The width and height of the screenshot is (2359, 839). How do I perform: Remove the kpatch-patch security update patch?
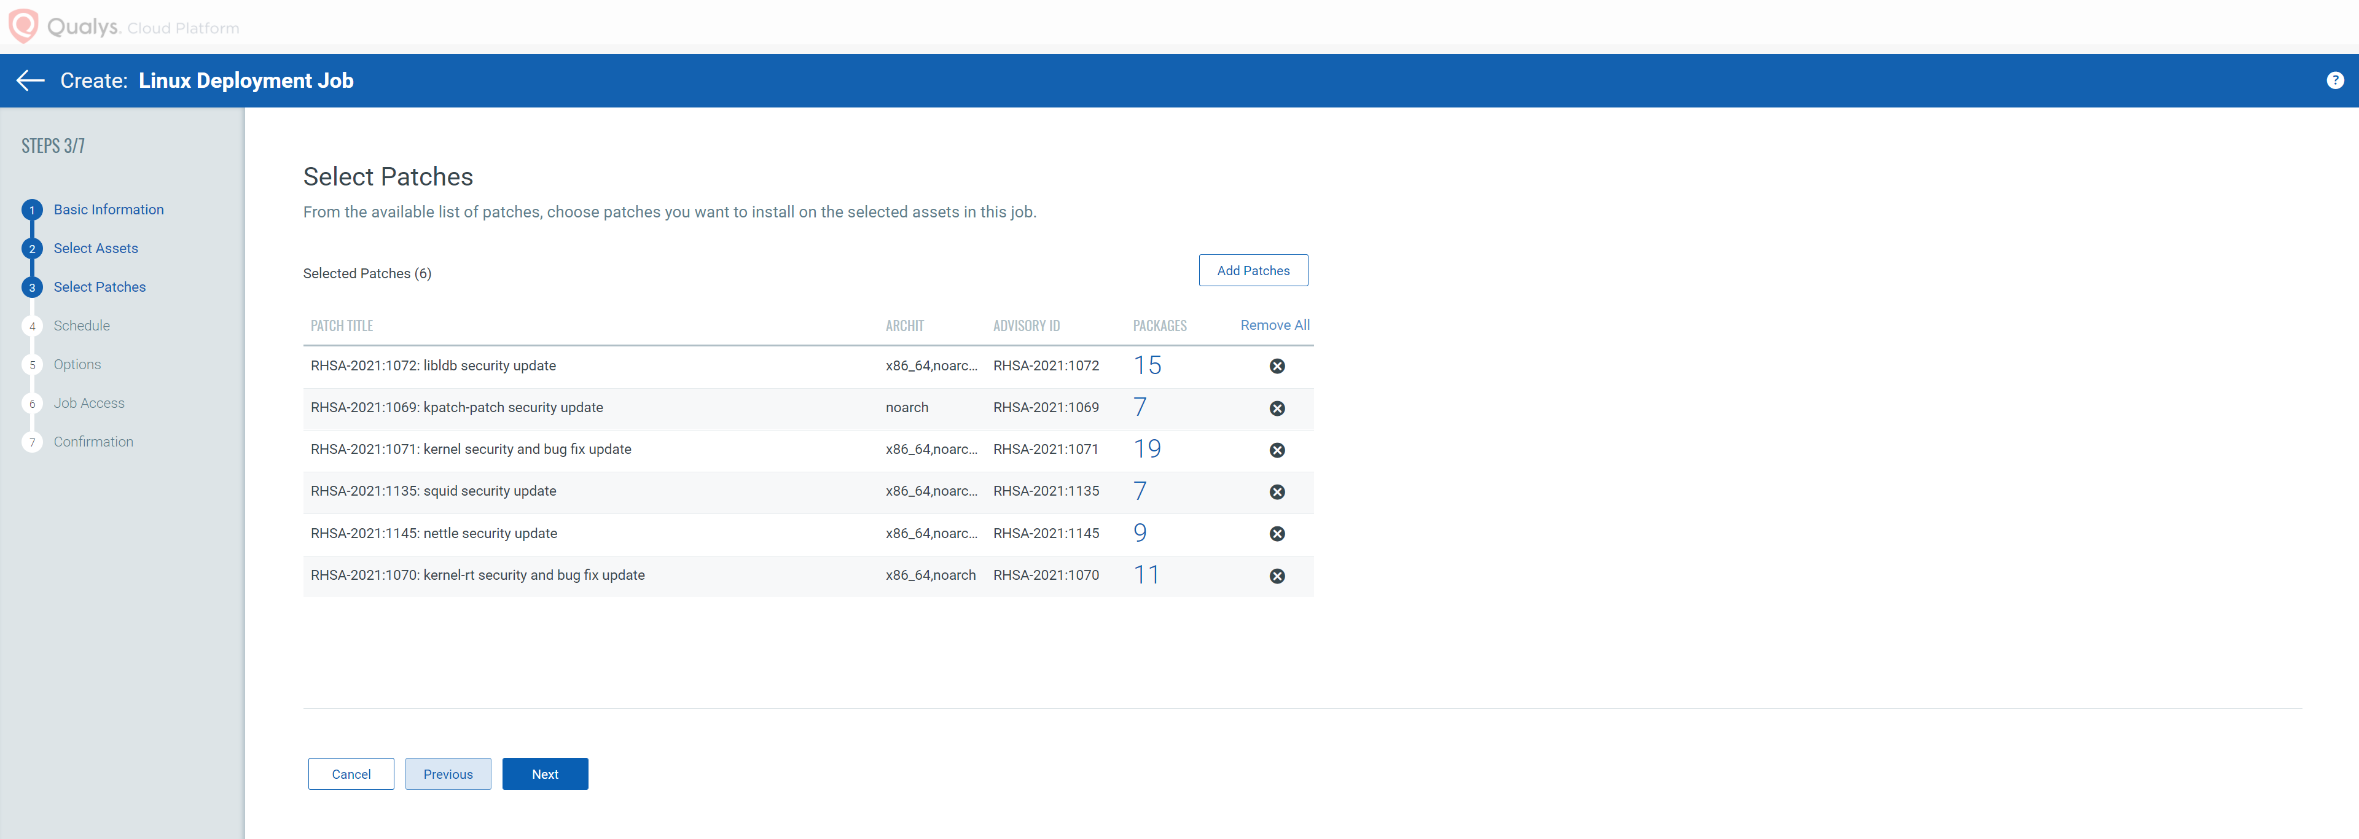click(x=1277, y=408)
